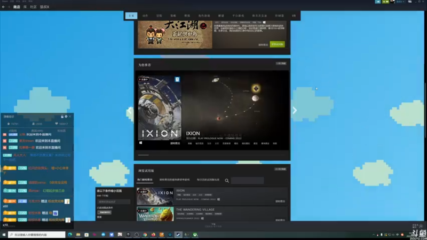Click the carousel position indicator bar
This screenshot has width=427, height=240.
[143, 155]
